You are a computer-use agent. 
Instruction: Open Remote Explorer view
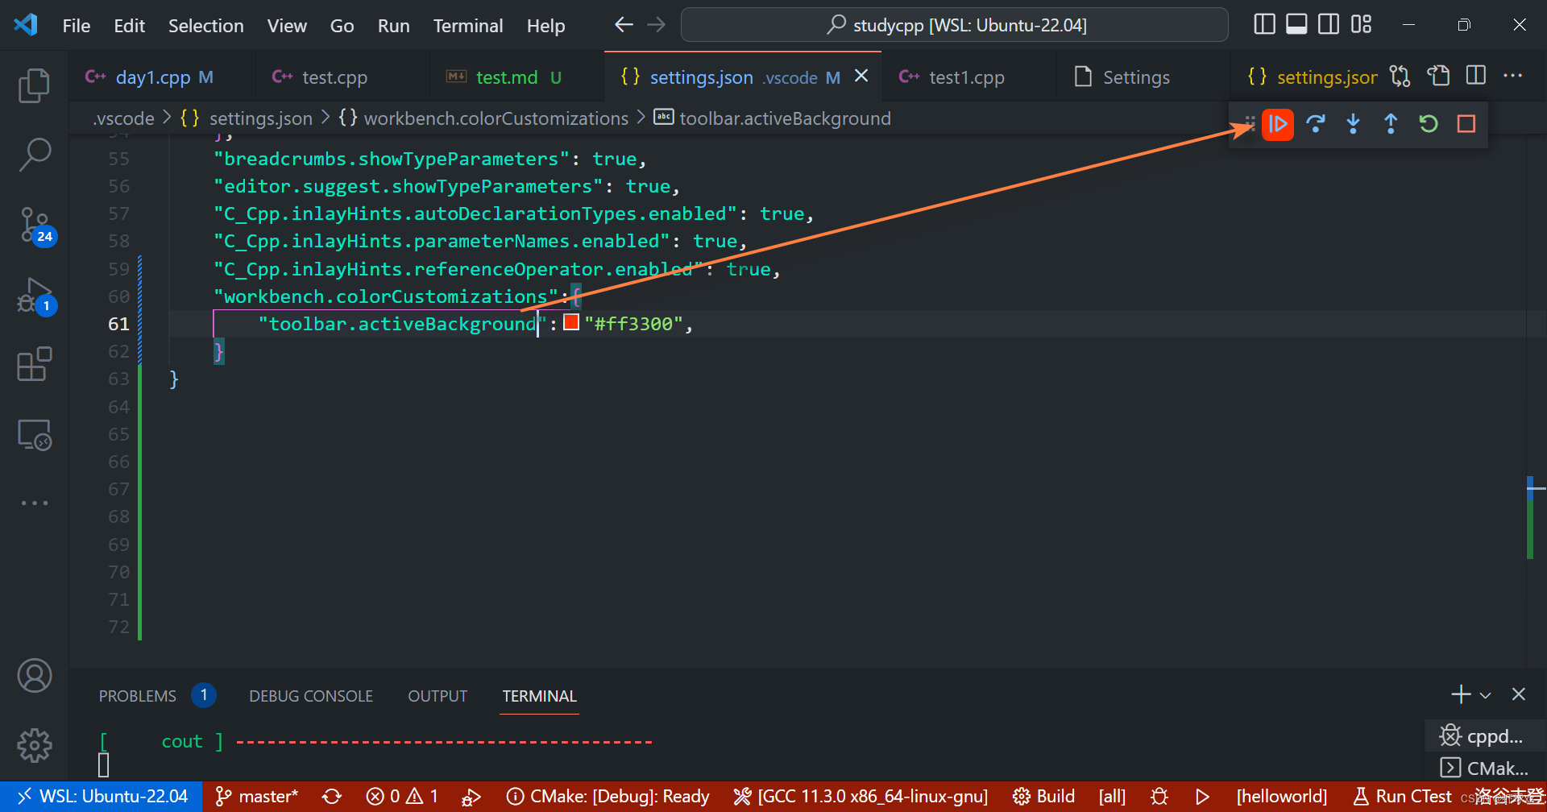(x=34, y=434)
